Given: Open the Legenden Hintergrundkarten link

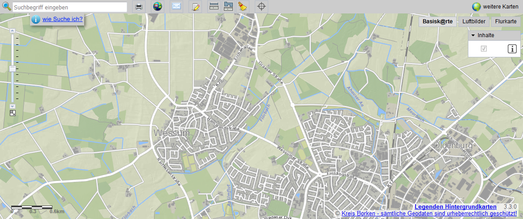Looking at the screenshot, I should [455, 206].
